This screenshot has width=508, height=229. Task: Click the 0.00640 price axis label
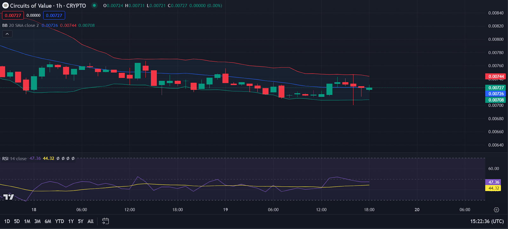click(x=496, y=145)
